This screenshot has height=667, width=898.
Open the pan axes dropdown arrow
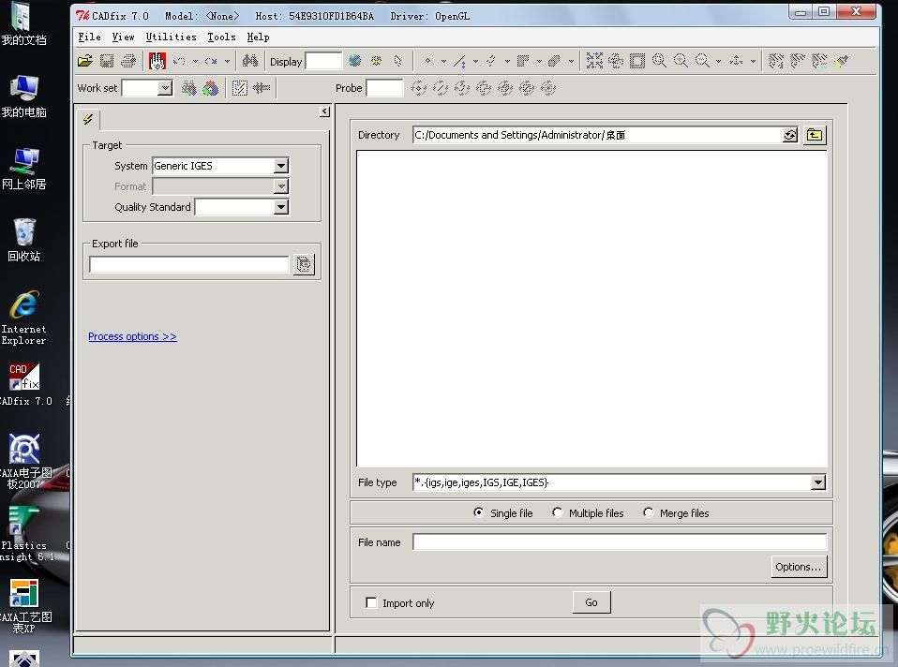(x=753, y=61)
